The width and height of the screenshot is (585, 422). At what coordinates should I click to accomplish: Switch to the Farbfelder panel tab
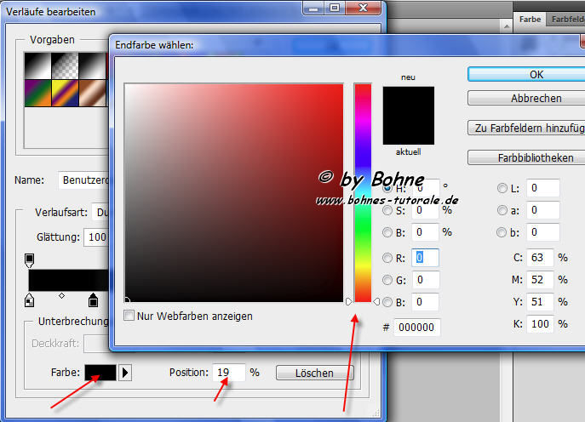point(566,18)
